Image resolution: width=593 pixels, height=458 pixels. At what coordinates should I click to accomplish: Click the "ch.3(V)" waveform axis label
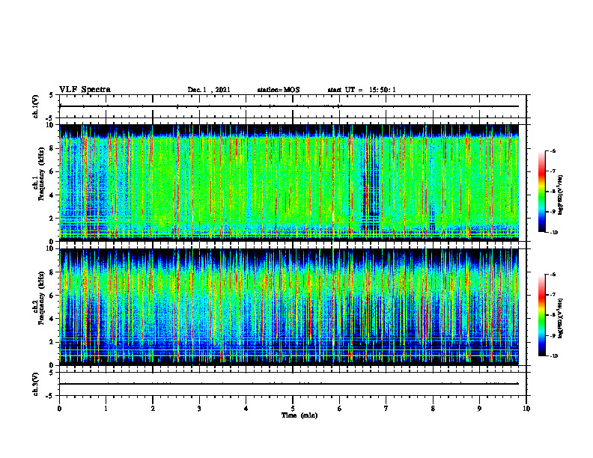click(35, 384)
